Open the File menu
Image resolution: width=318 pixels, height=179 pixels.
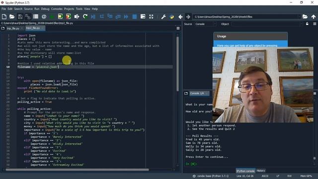pos(3,9)
